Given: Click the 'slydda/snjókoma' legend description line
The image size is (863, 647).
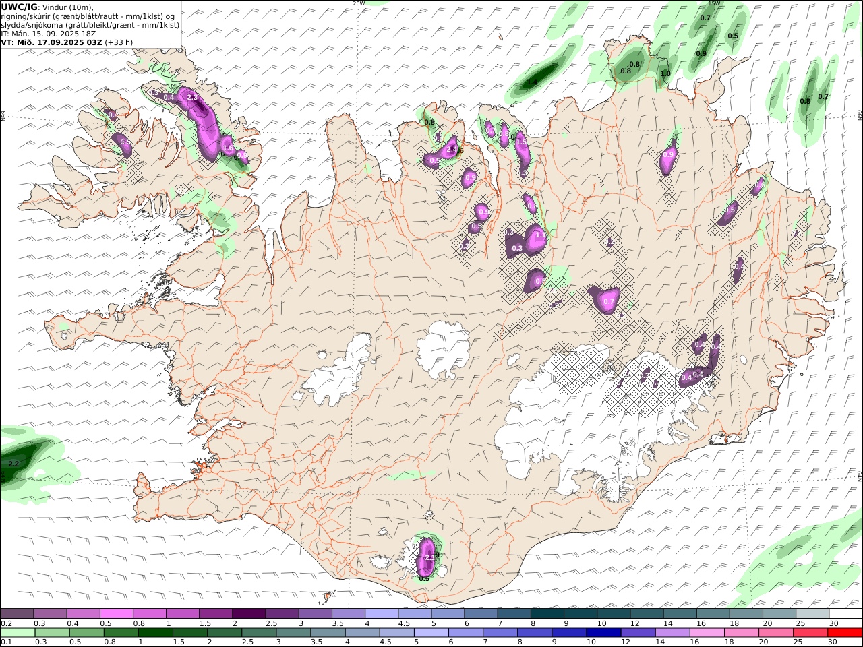Looking at the screenshot, I should point(90,25).
